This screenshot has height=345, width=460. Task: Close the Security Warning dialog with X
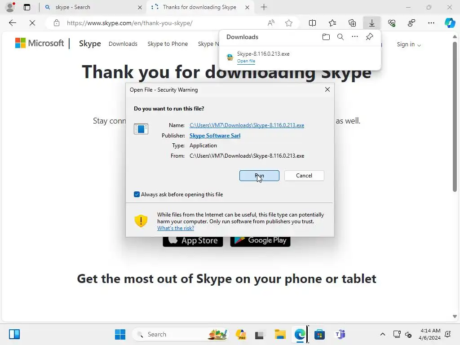click(327, 89)
